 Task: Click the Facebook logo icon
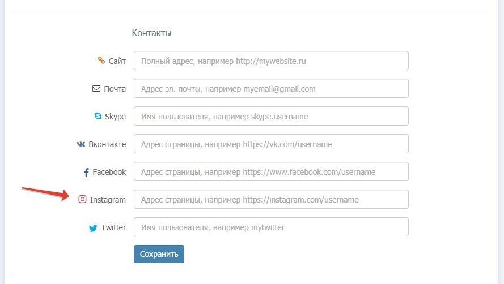[86, 172]
